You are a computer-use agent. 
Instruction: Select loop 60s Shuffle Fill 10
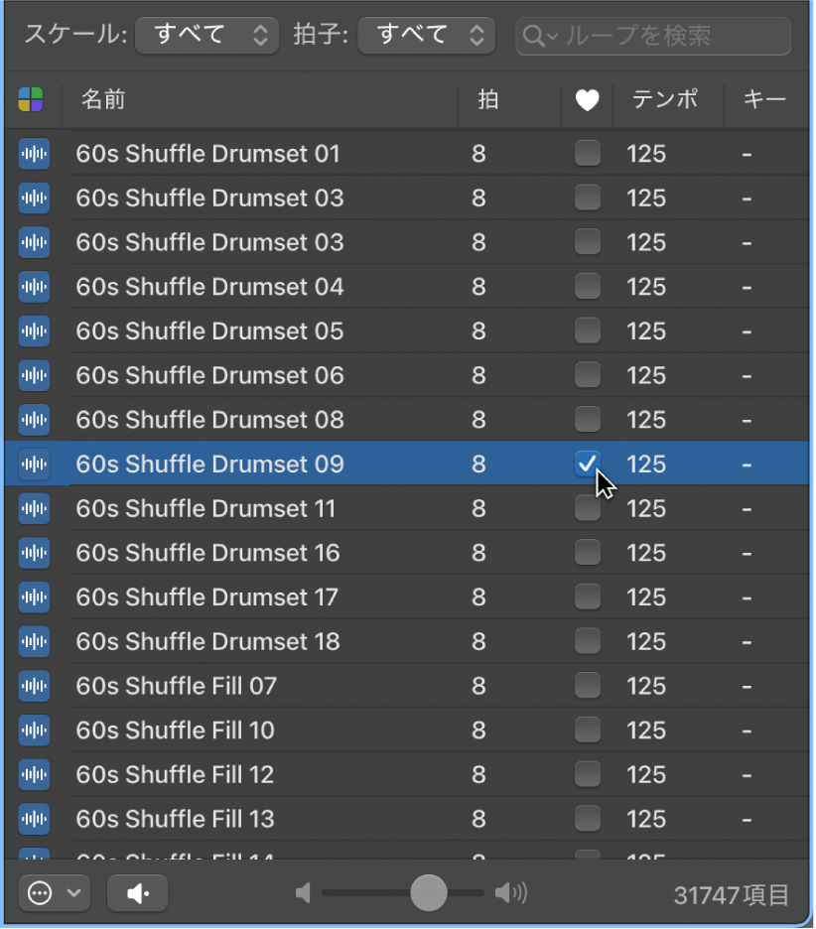pos(175,730)
